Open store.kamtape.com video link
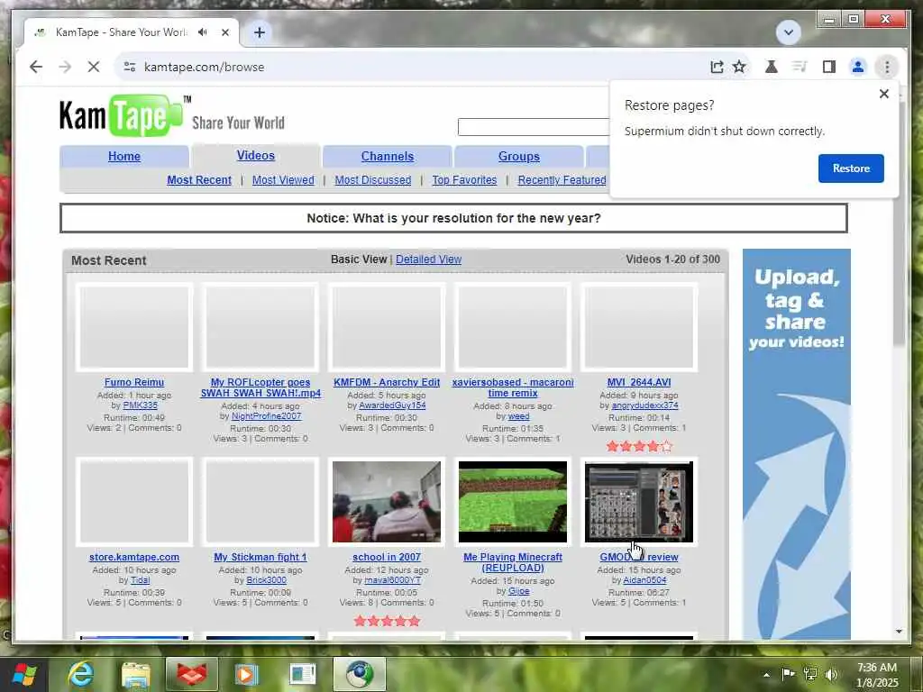The height and width of the screenshot is (692, 923). coord(134,557)
